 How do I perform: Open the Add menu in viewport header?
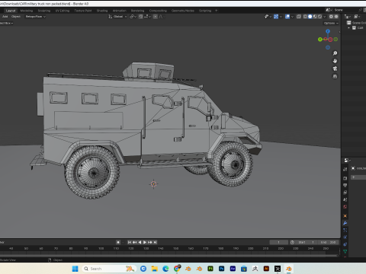(x=5, y=17)
